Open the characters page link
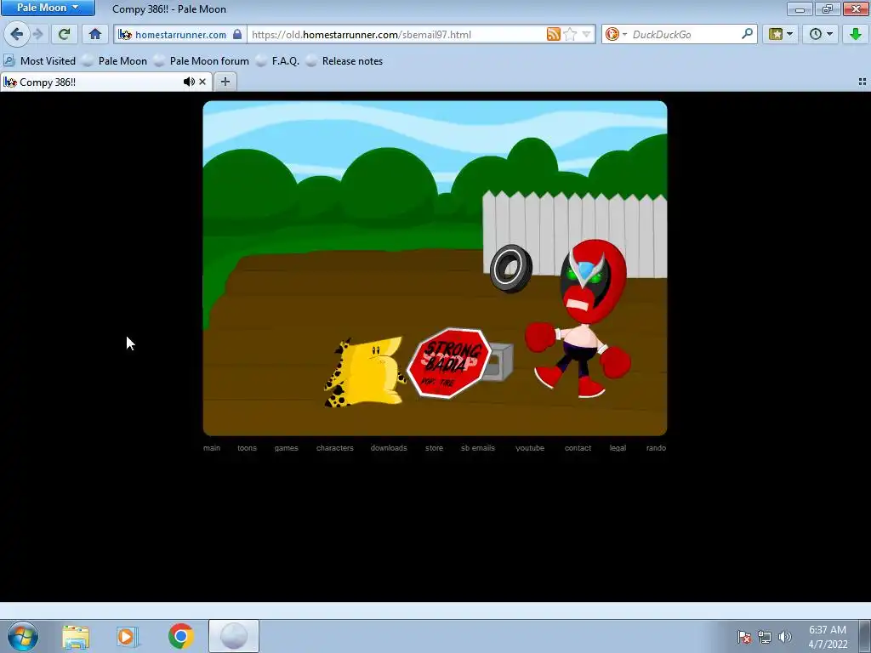Screen dimensions: 871x653 [x=335, y=447]
